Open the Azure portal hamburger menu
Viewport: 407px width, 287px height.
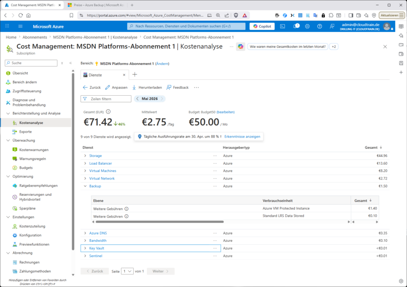coord(20,26)
